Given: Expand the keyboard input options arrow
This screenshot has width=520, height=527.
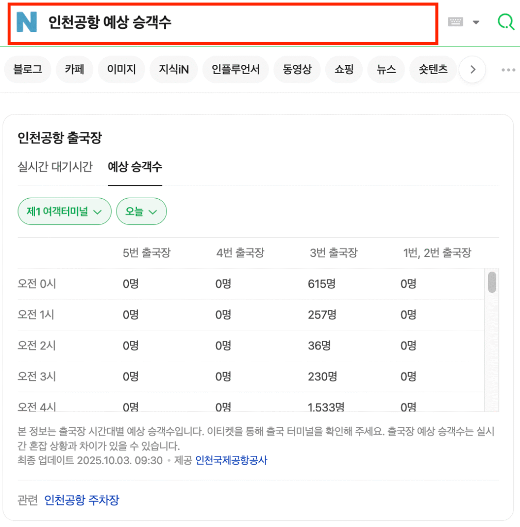Looking at the screenshot, I should [x=476, y=22].
